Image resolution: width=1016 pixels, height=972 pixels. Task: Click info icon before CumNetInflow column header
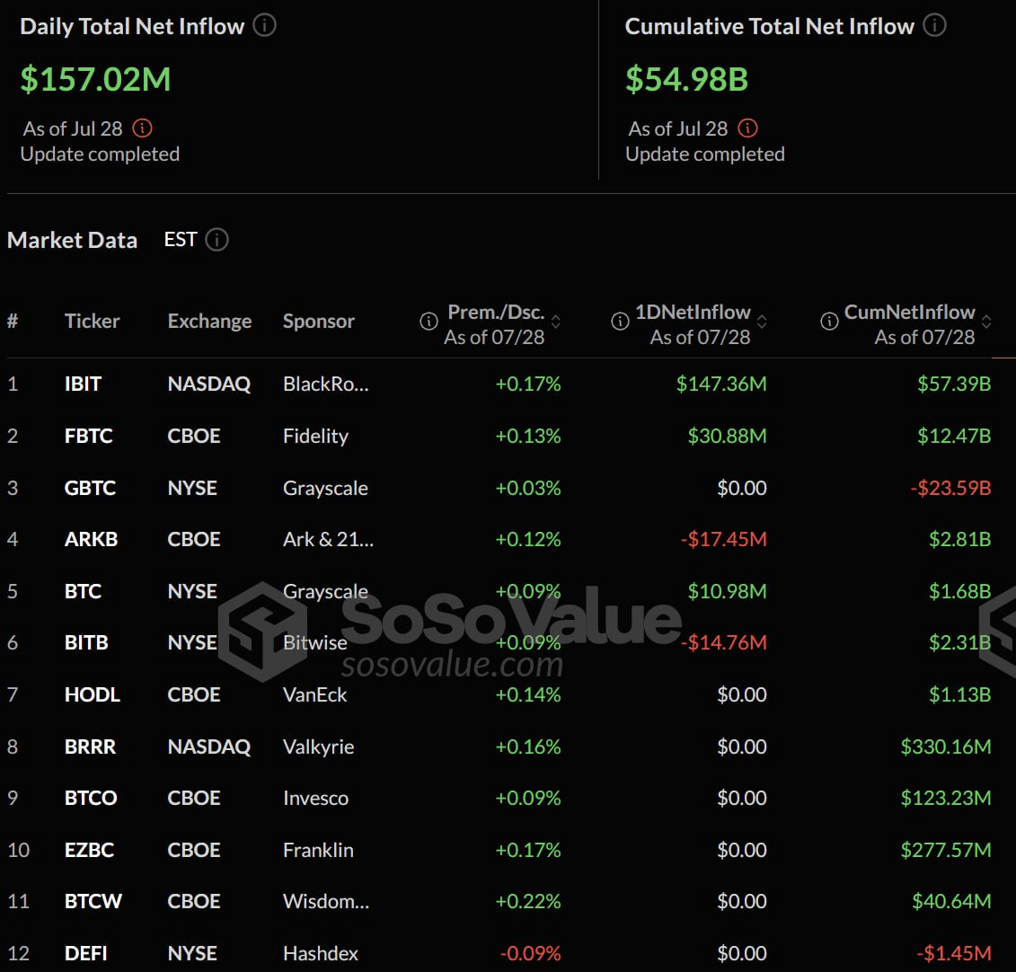click(829, 321)
